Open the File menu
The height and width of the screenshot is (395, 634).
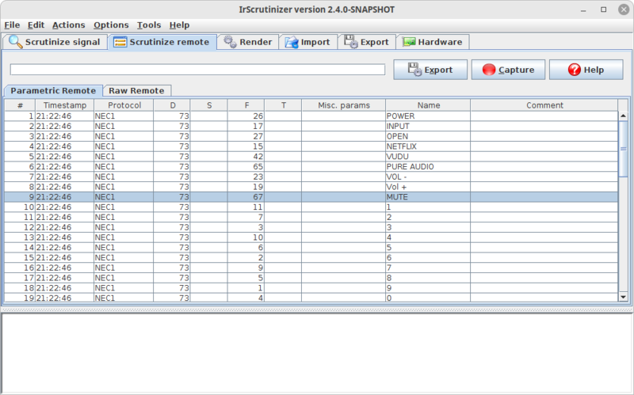click(12, 25)
